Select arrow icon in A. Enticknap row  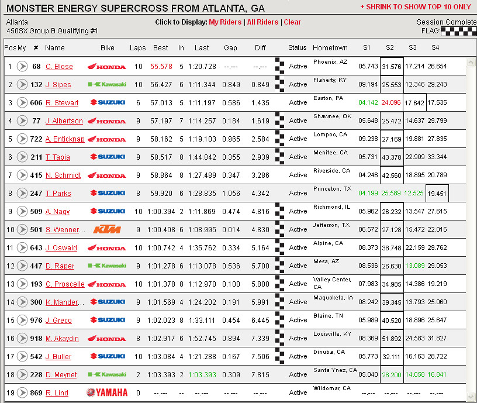coord(22,139)
